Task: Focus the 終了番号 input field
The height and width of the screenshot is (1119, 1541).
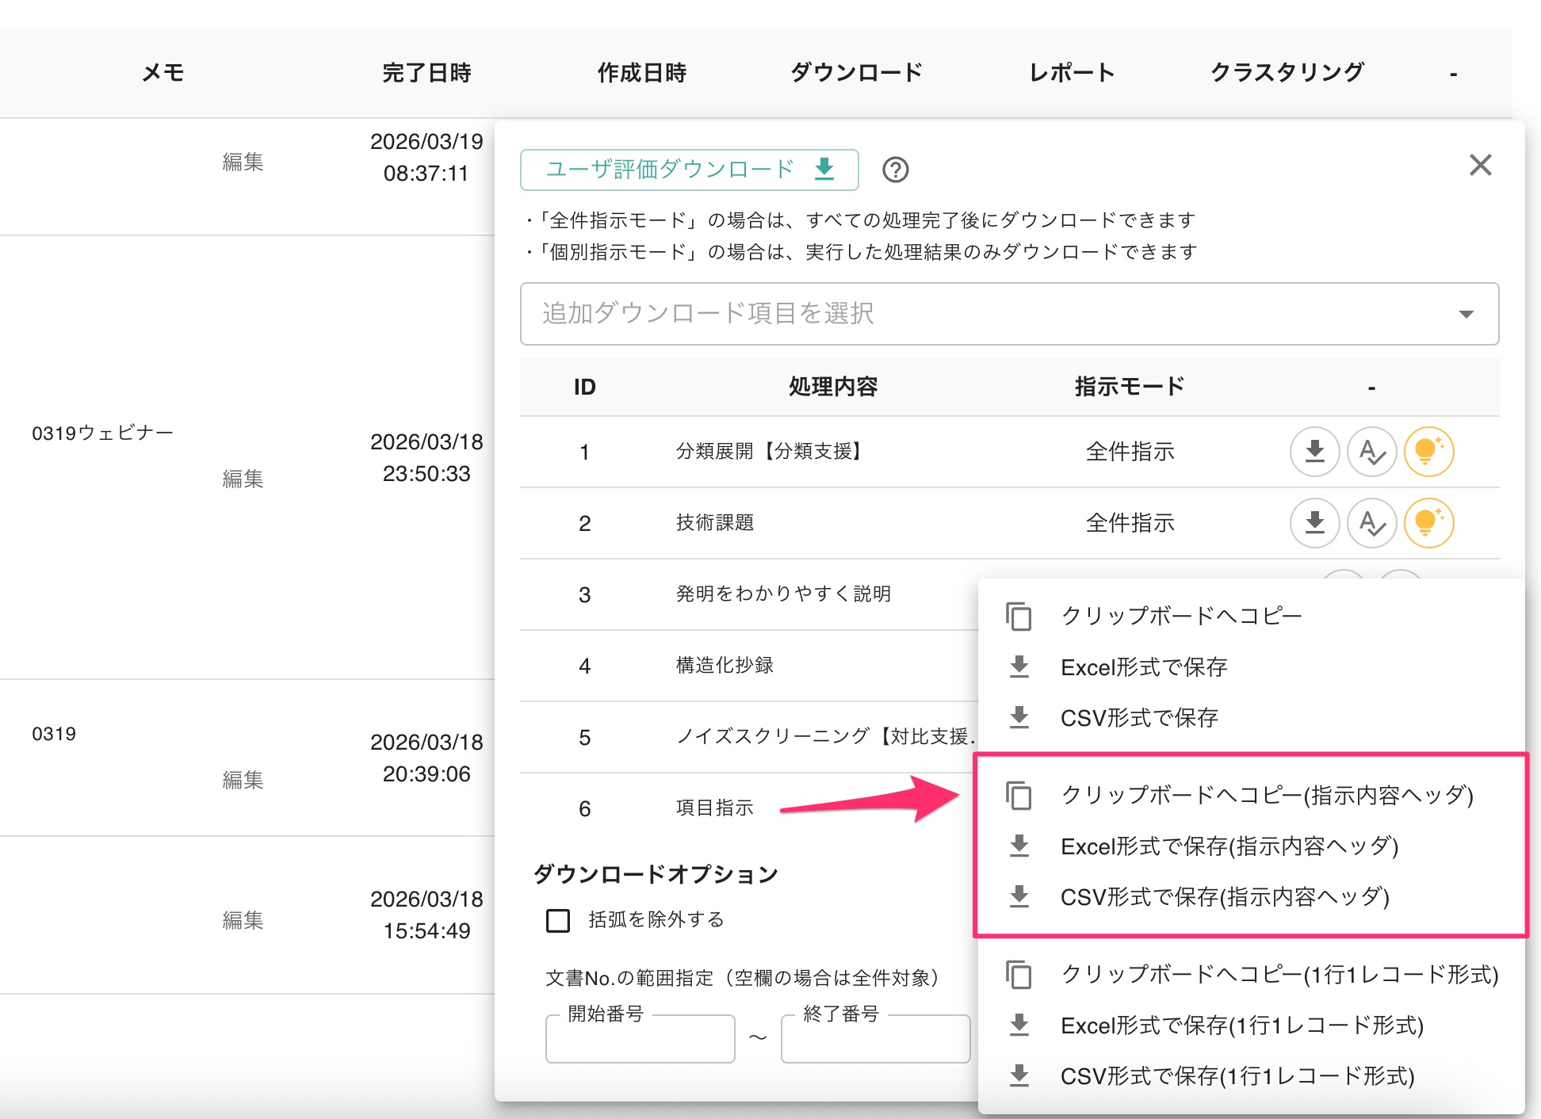Action: click(x=875, y=1038)
